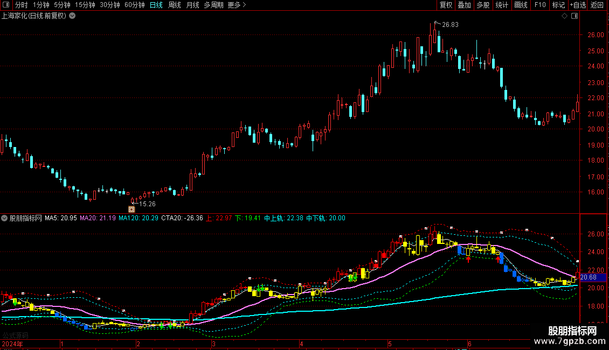
Task: Switch to 月线 monthly chart
Action: [192, 5]
